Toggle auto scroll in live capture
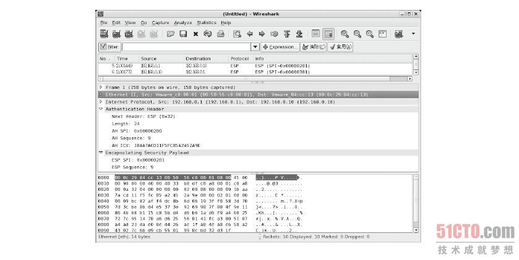This screenshot has width=519, height=260. pyautogui.click(x=328, y=34)
